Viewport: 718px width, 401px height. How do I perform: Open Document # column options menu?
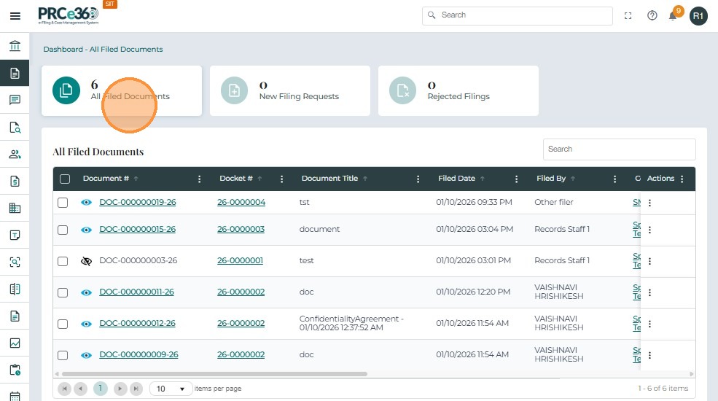(x=200, y=179)
